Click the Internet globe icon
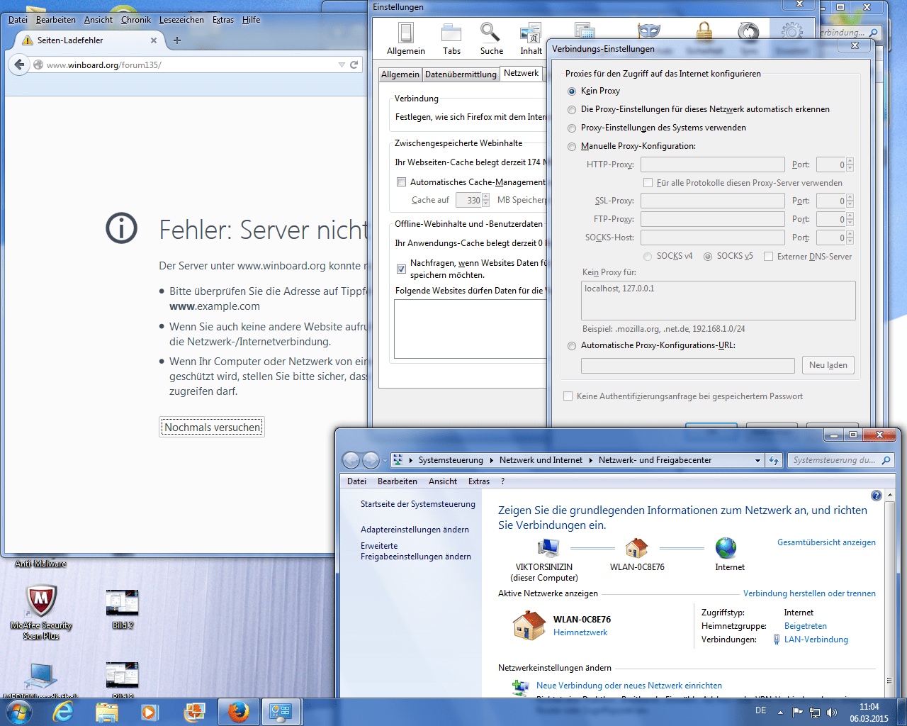Viewport: 907px width, 726px height. click(726, 548)
